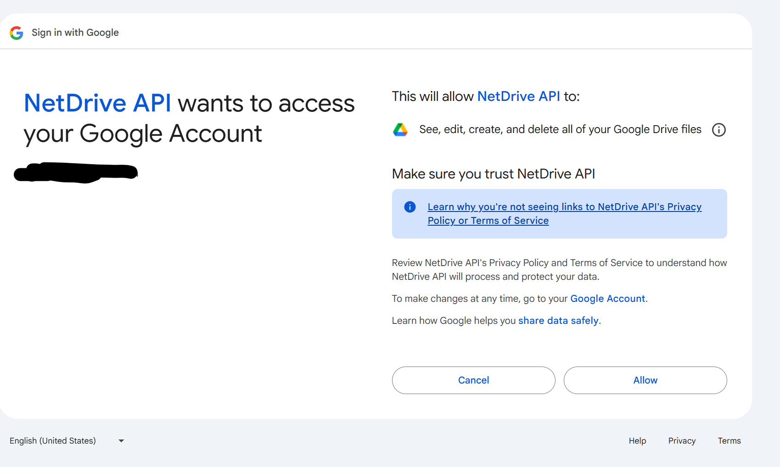
Task: Open the Privacy footer link
Action: coord(682,441)
